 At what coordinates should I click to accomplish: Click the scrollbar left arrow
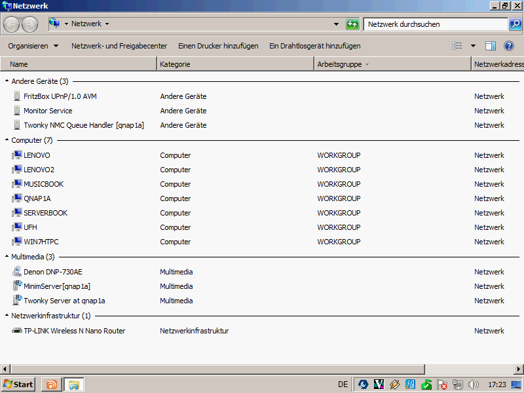(x=5, y=369)
